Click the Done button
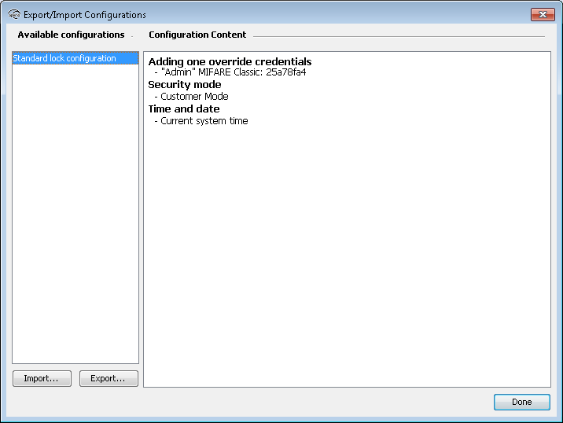Image resolution: width=563 pixels, height=423 pixels. pos(521,402)
